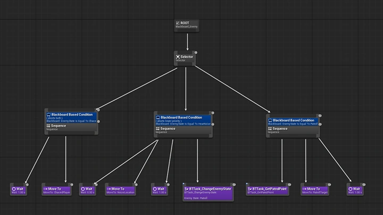
Task: Click Sequence icon under the Patroll condition
Action: [x=270, y=128]
